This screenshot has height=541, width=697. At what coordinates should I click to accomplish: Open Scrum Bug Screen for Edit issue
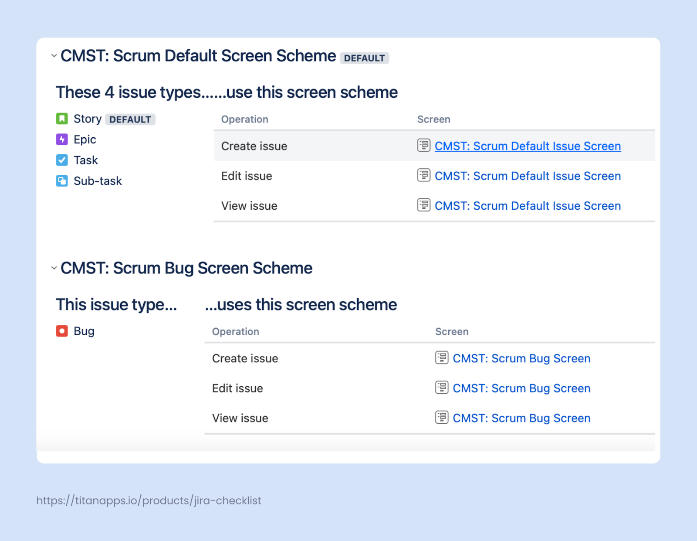point(521,388)
